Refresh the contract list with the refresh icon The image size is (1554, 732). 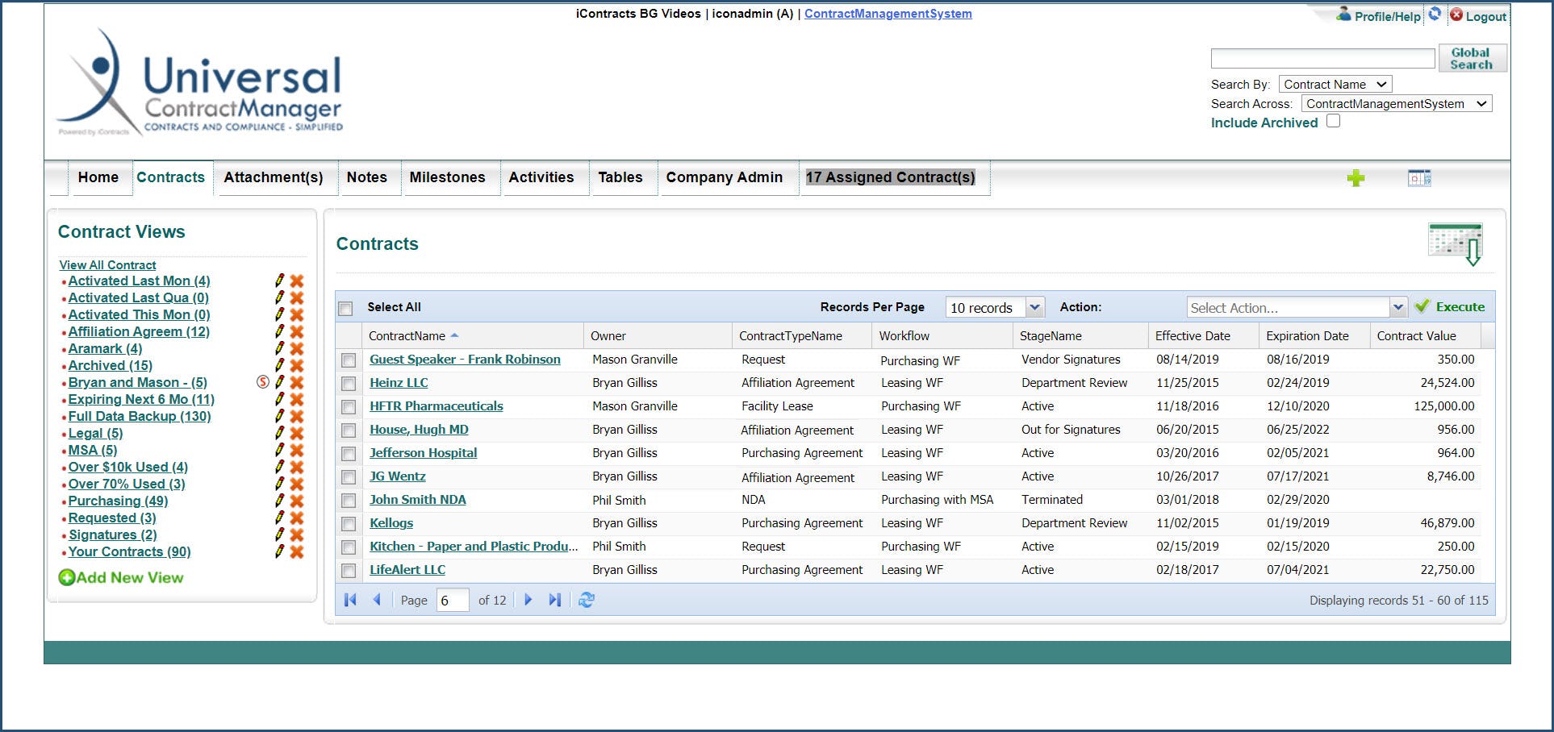tap(587, 600)
